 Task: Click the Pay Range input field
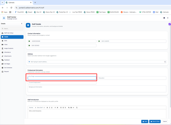coord(62,78)
